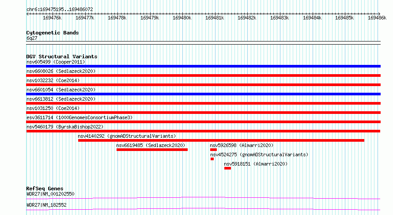Click the tiny red nsv4524275 bar
393x215 pixels.
[212, 159]
